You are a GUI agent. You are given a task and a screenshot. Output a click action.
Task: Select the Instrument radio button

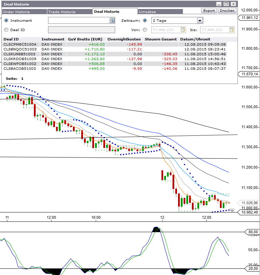(6, 21)
